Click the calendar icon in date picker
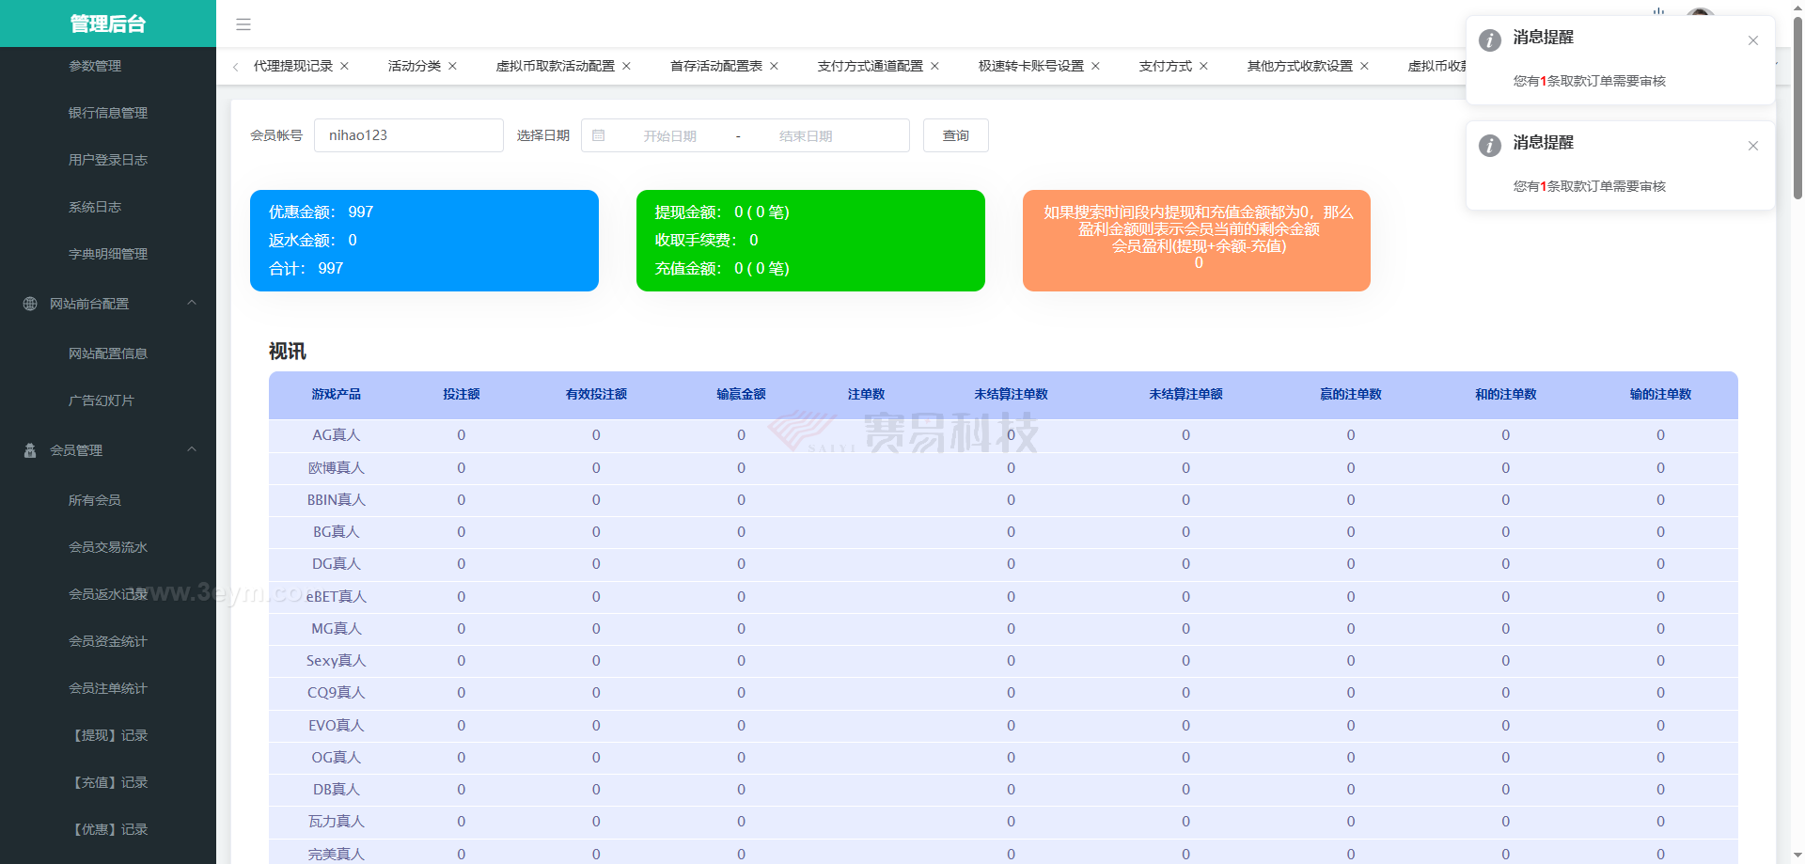 (x=599, y=135)
